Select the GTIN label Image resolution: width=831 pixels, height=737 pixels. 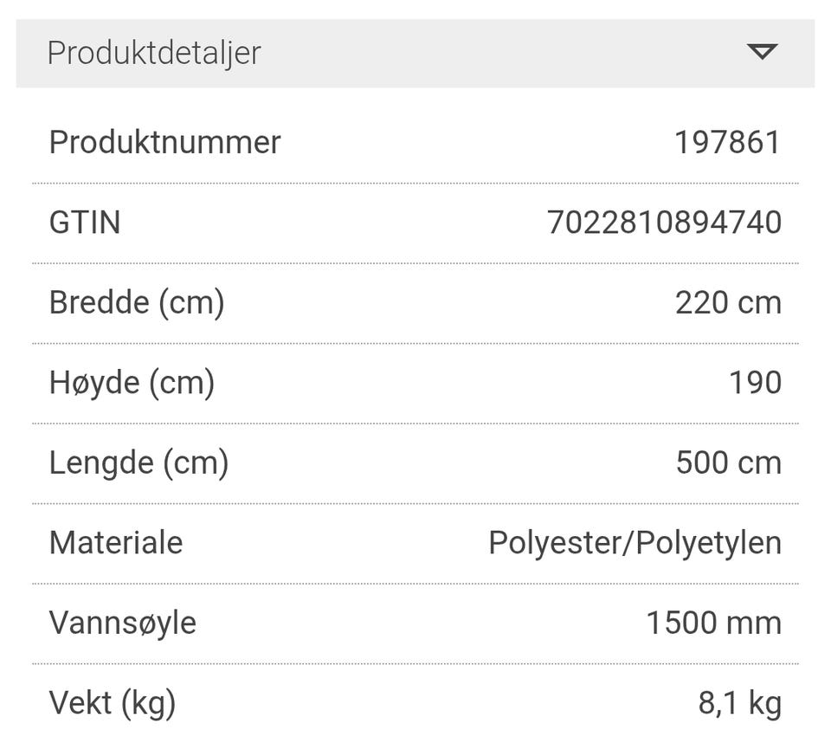85,223
